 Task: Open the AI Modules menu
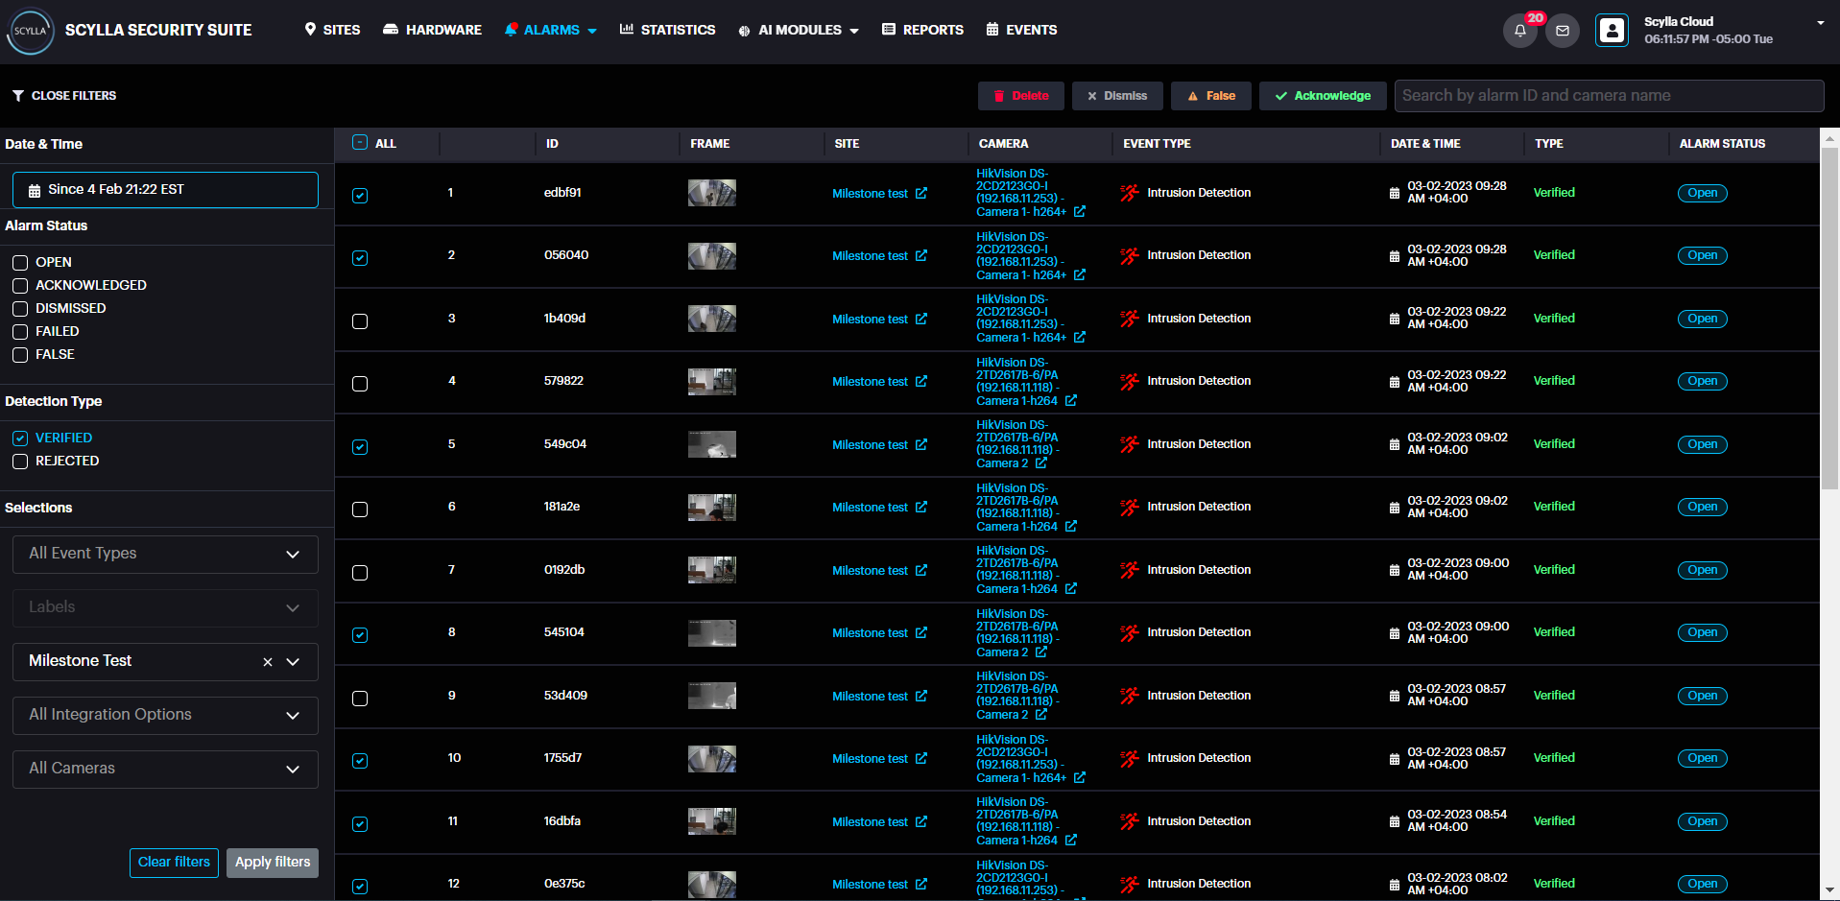point(799,30)
